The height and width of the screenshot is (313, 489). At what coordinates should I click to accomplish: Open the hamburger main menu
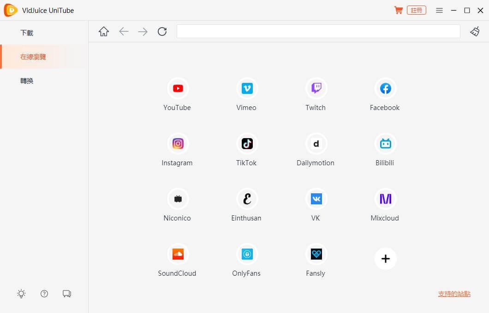pyautogui.click(x=440, y=10)
